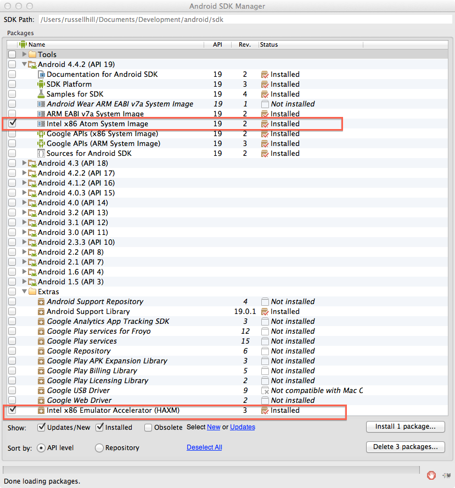The image size is (455, 488).
Task: Click the Google Play Billing Library icon
Action: point(41,371)
